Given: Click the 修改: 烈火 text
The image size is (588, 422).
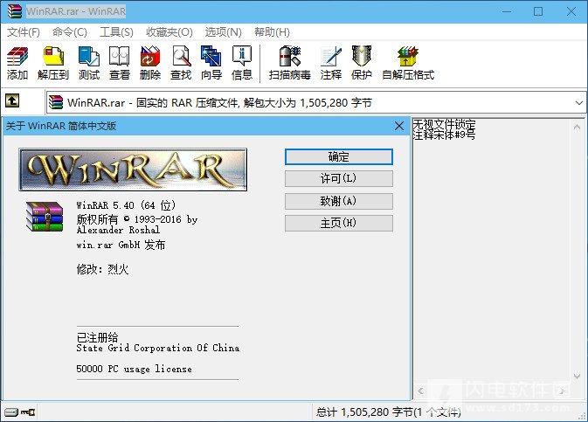Looking at the screenshot, I should click(102, 269).
